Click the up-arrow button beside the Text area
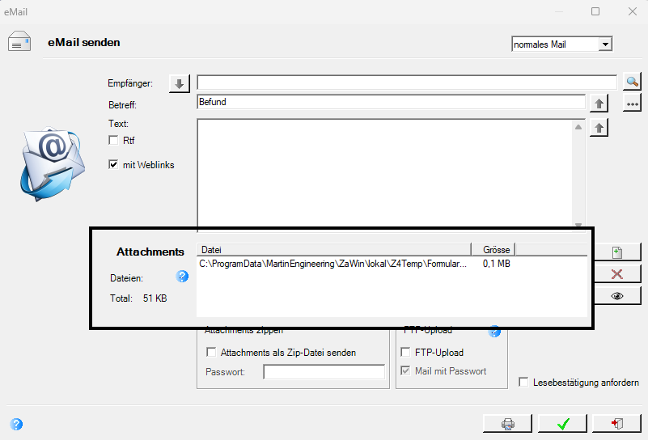 [599, 128]
